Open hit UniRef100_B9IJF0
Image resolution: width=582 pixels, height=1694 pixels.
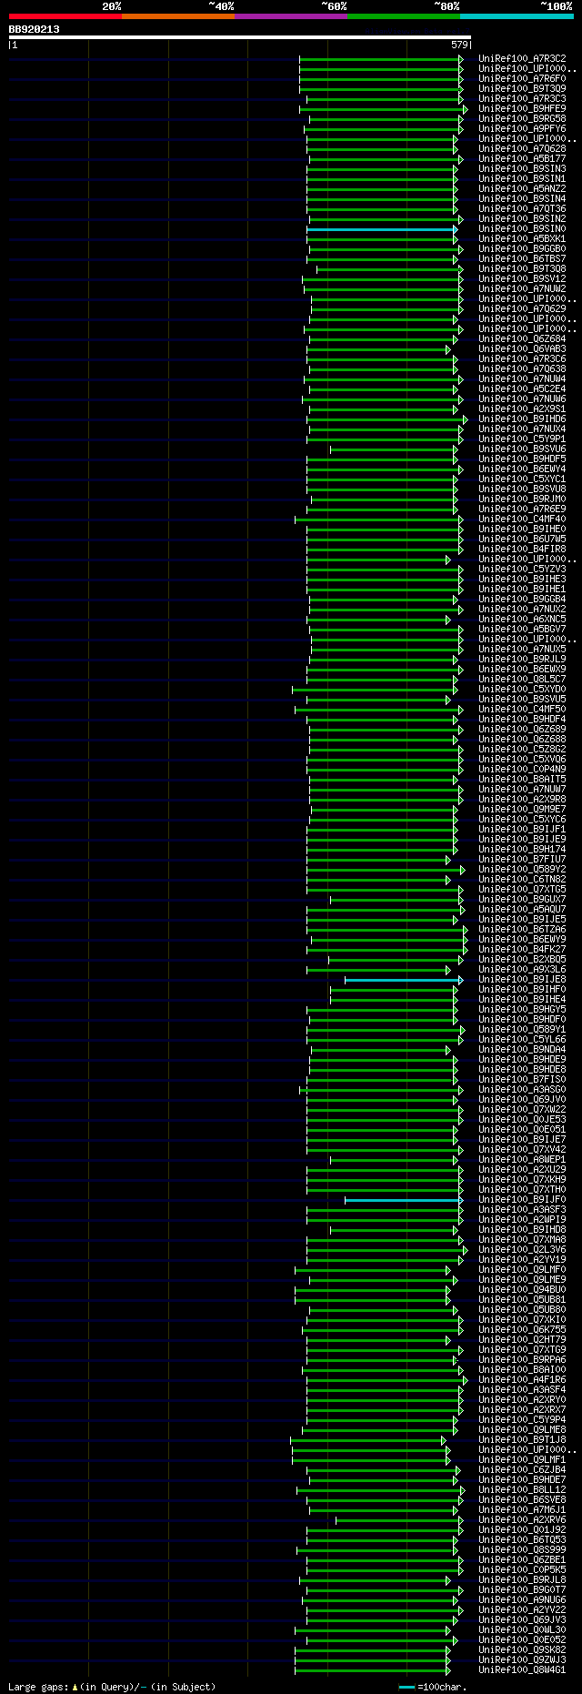[522, 1200]
